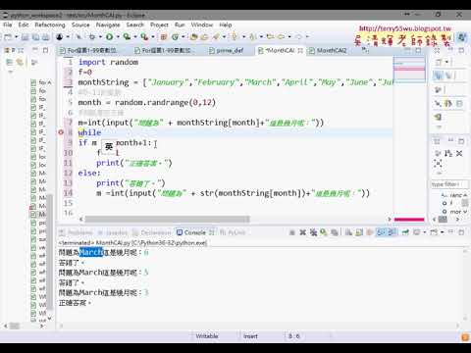Image resolution: width=471 pixels, height=353 pixels.
Task: Minimize the Package Explorer panel
Action: [35, 50]
